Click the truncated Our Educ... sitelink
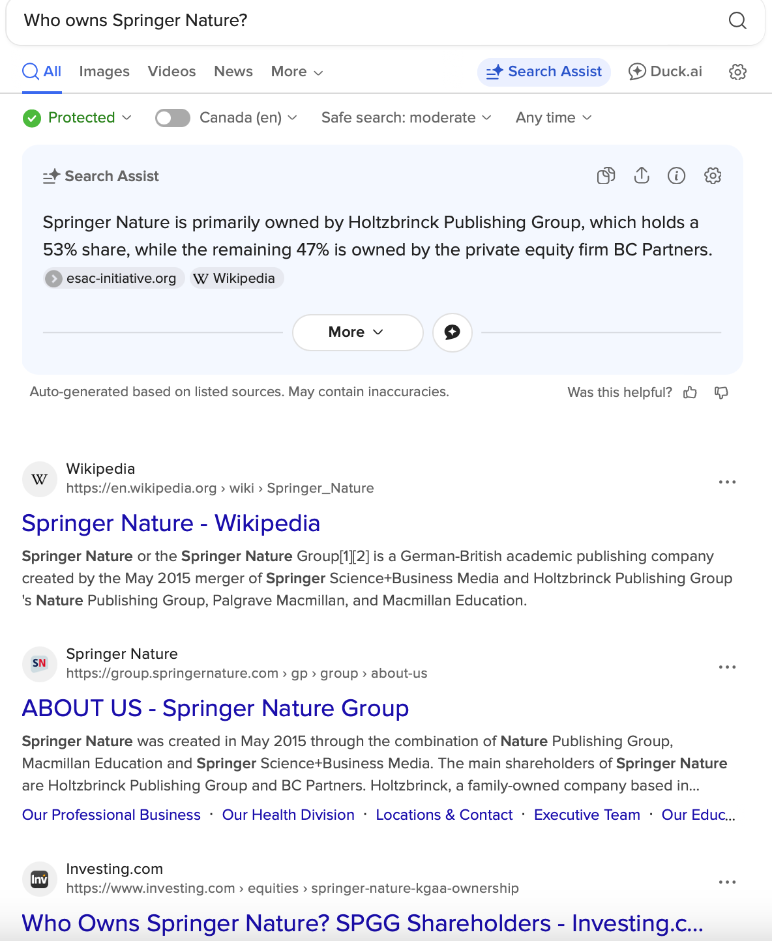The width and height of the screenshot is (772, 941). click(x=698, y=815)
